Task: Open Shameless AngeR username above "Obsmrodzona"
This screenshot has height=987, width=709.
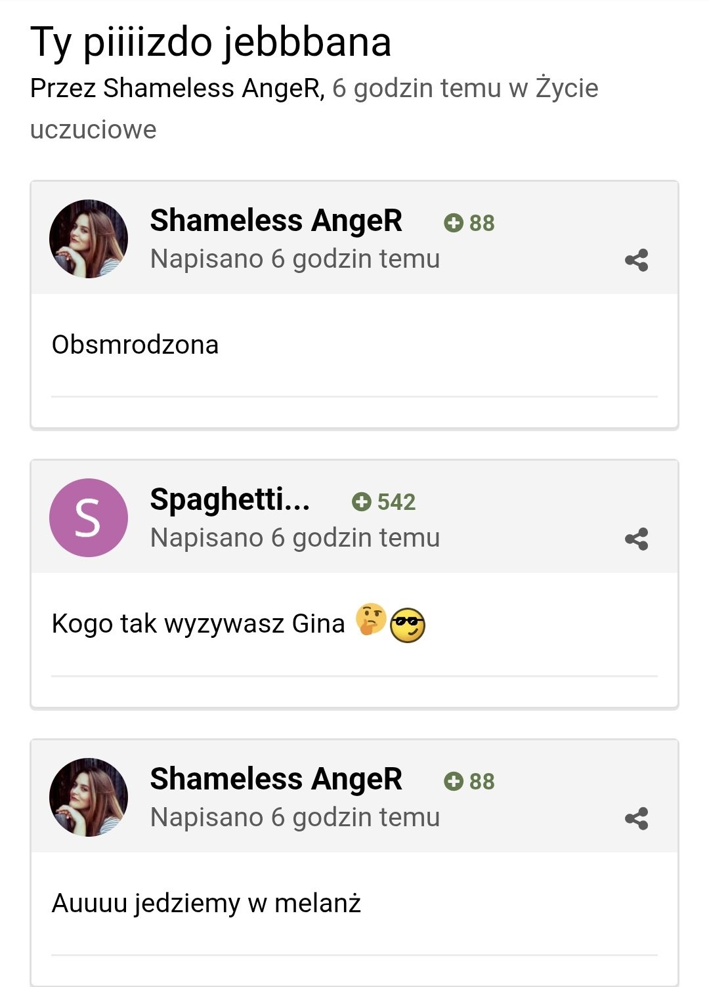Action: (x=276, y=220)
